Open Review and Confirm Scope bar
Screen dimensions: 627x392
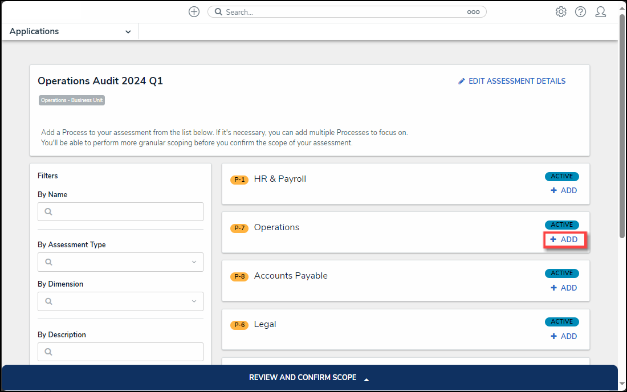pyautogui.click(x=310, y=378)
